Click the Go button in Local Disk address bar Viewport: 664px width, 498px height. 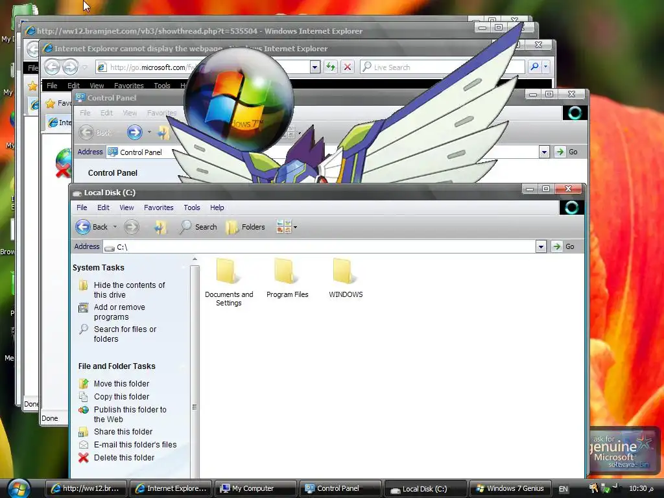click(x=564, y=246)
